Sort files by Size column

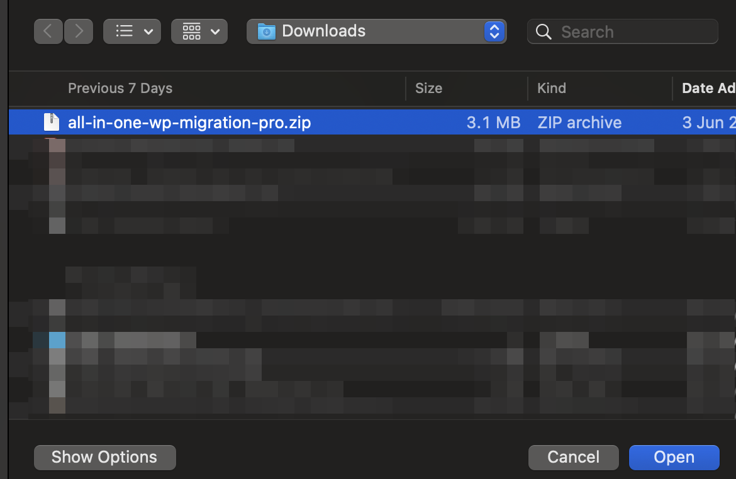click(428, 89)
